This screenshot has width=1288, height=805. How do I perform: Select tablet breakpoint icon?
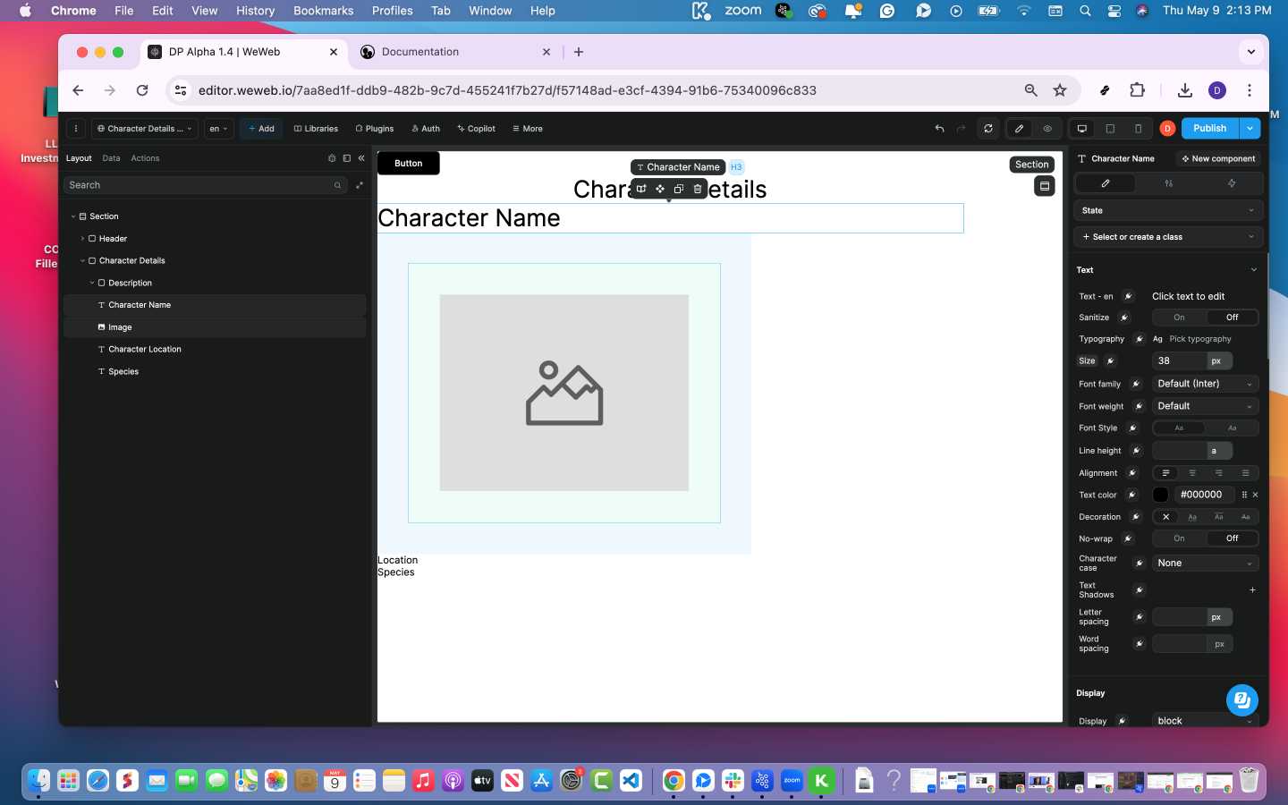pos(1110,129)
